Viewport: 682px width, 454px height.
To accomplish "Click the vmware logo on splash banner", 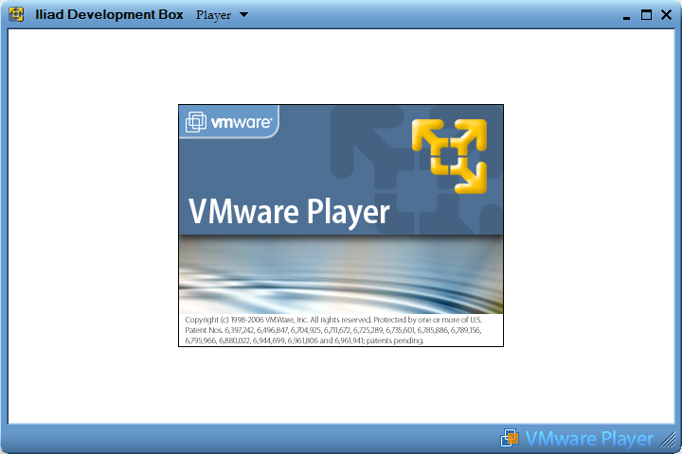I will coord(229,122).
